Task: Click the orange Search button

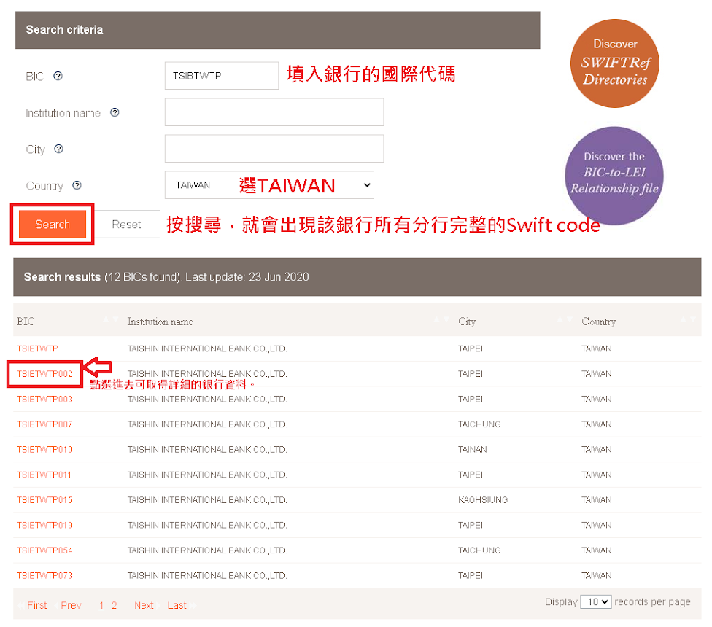Action: tap(51, 225)
